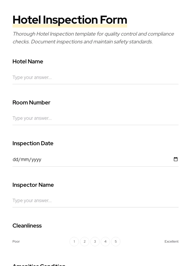This screenshot has height=266, width=191.
Task: Click the Hotel Name question label
Action: pyautogui.click(x=28, y=62)
